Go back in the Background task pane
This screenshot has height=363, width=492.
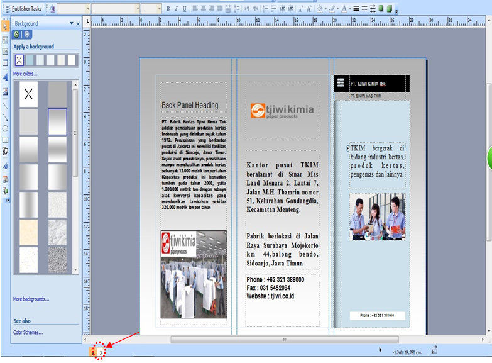16,34
